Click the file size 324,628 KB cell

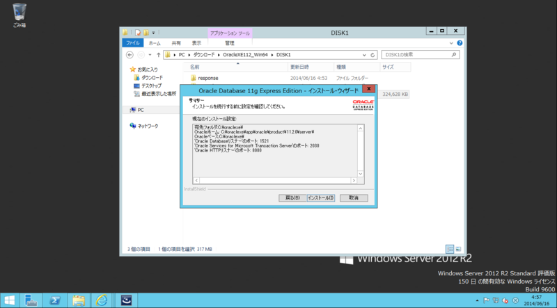pos(395,95)
